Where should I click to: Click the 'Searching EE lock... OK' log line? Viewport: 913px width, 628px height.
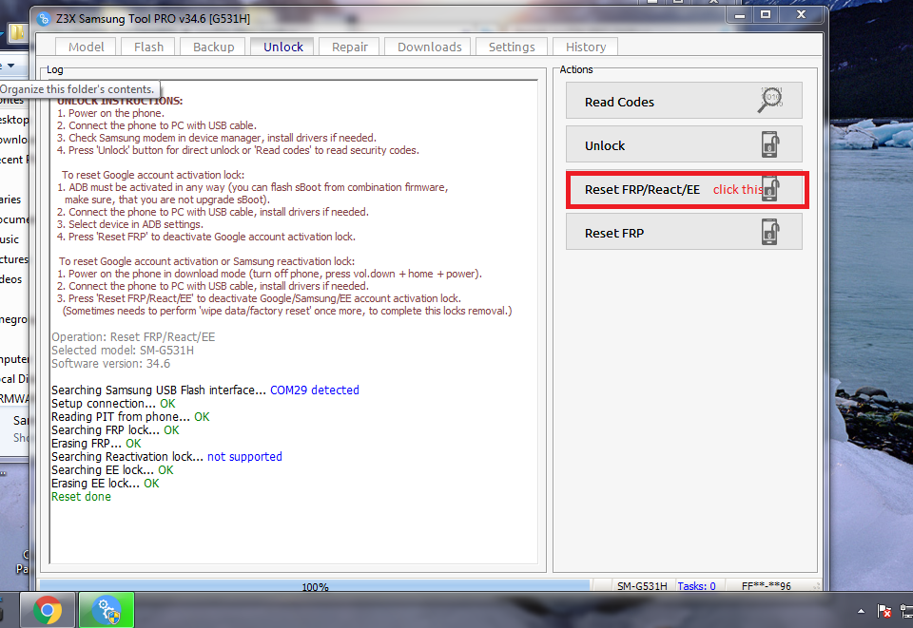click(x=112, y=470)
